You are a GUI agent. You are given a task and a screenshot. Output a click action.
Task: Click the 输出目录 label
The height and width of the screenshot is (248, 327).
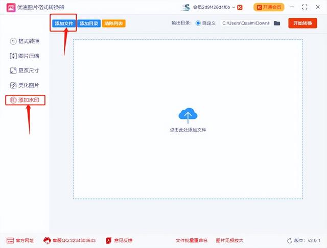pyautogui.click(x=181, y=23)
